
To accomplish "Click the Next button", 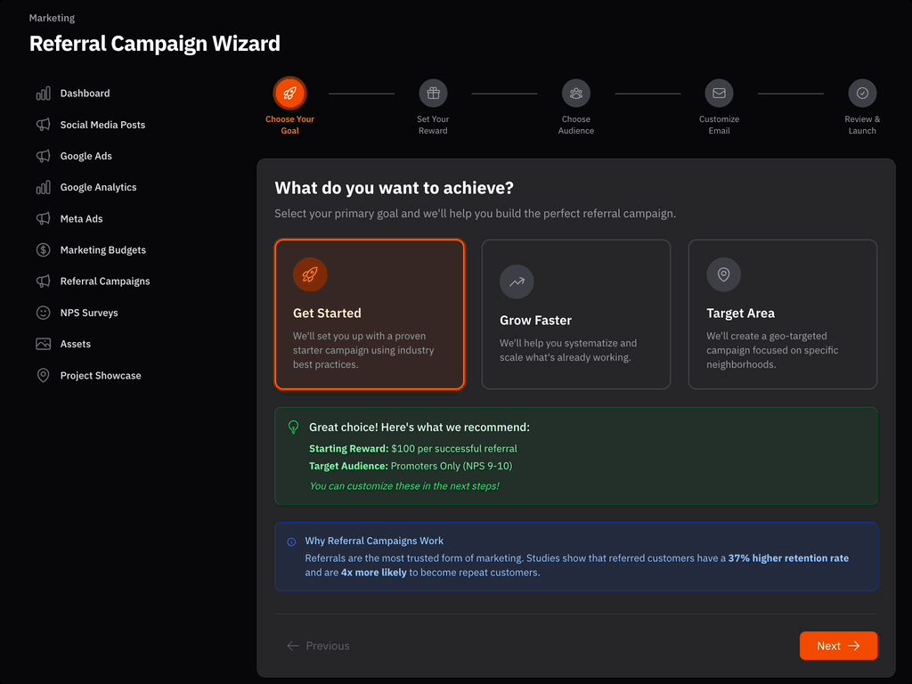I will click(838, 646).
